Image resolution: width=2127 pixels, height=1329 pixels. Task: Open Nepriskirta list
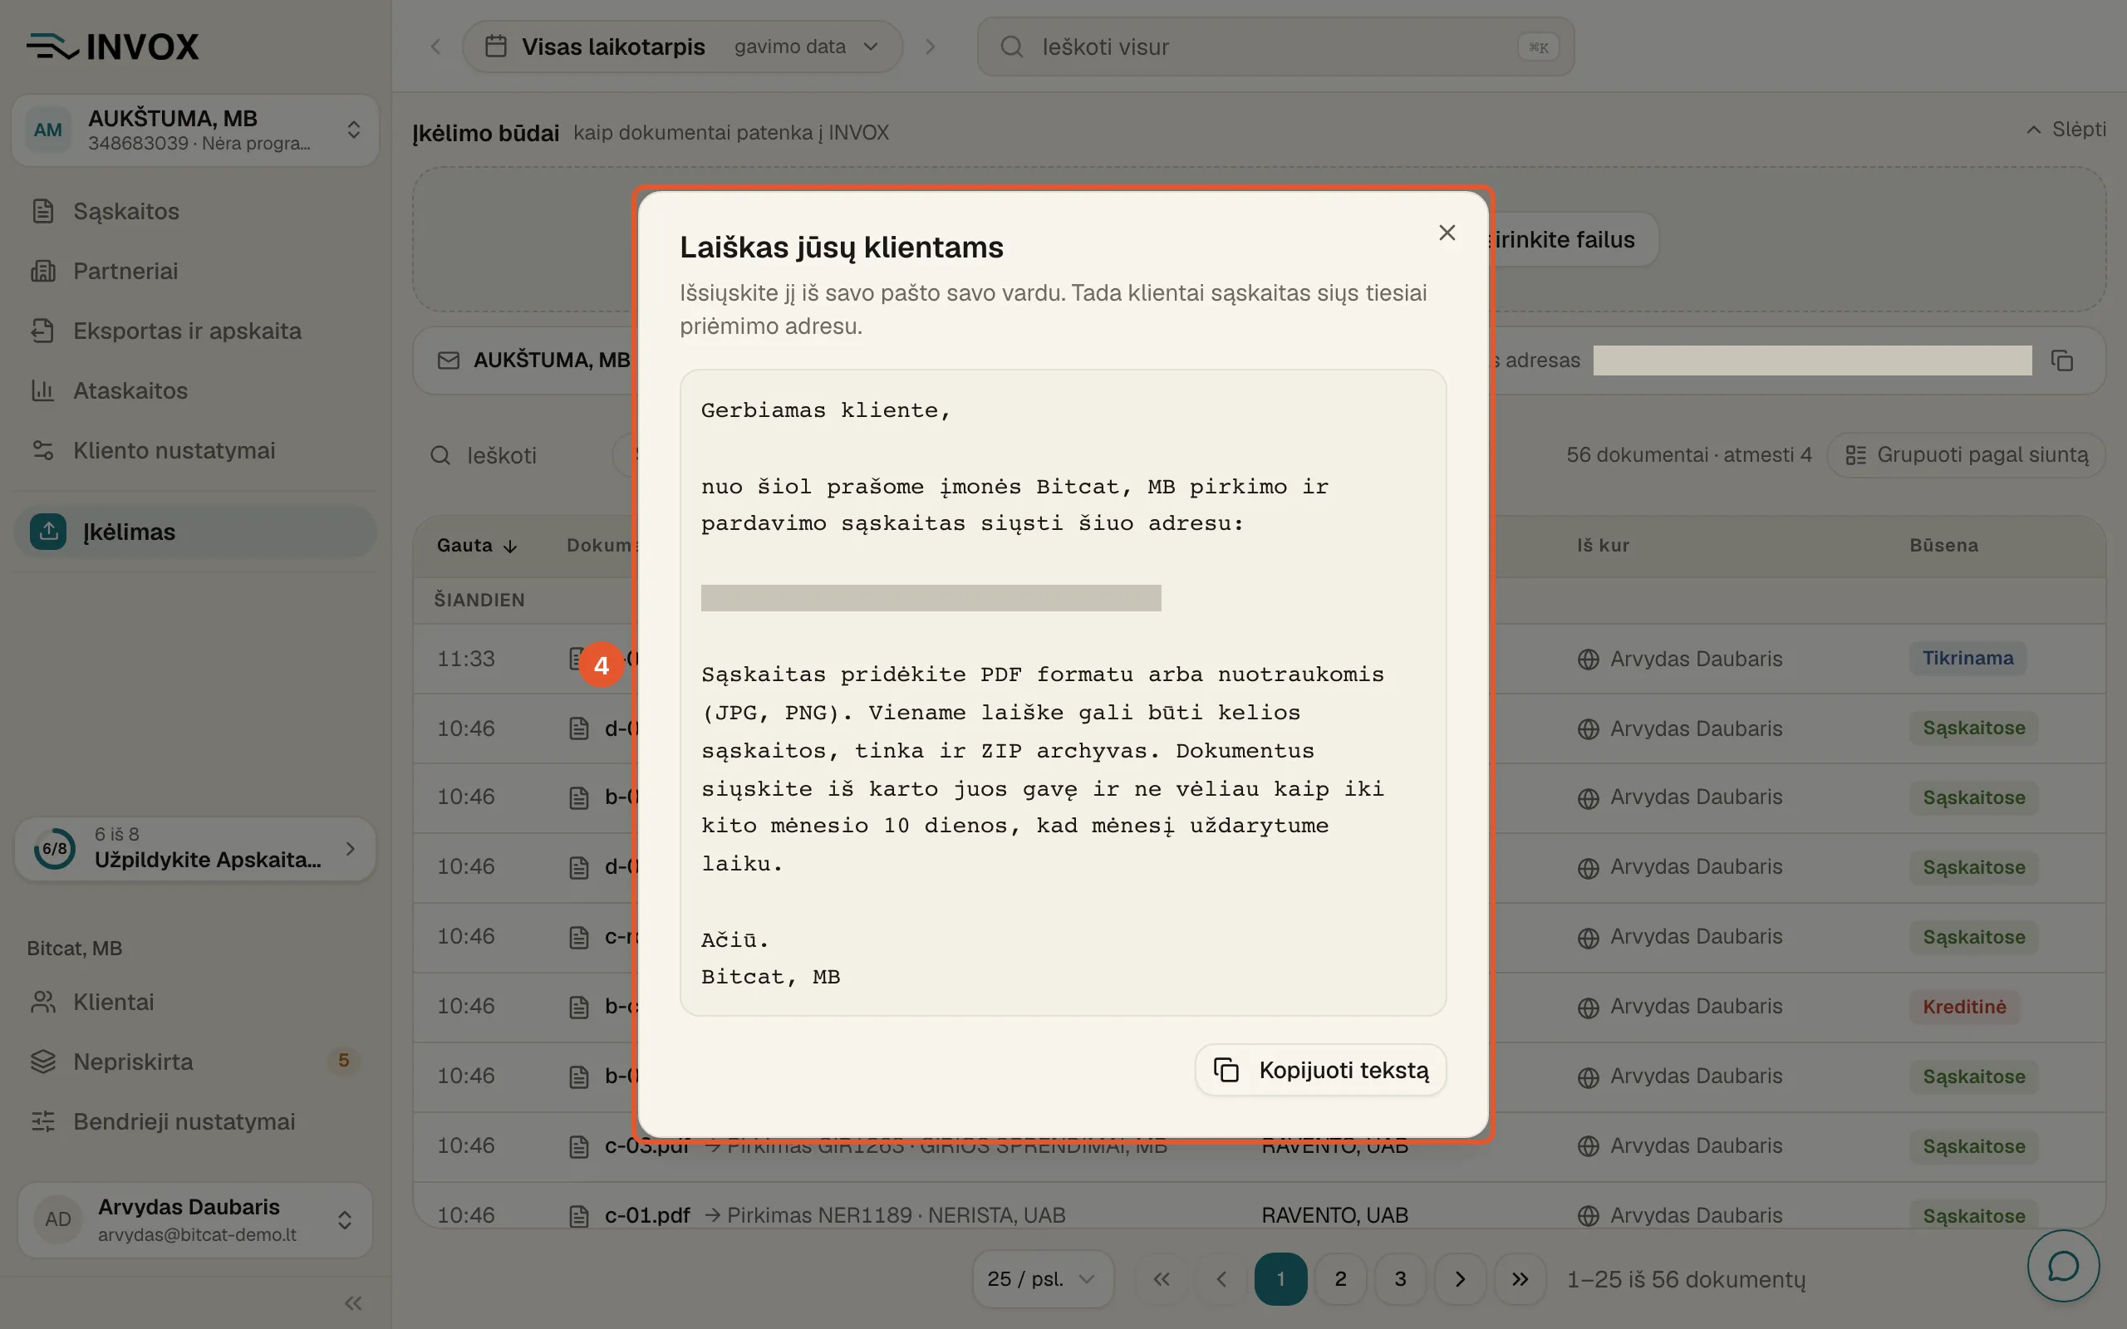tap(195, 1062)
